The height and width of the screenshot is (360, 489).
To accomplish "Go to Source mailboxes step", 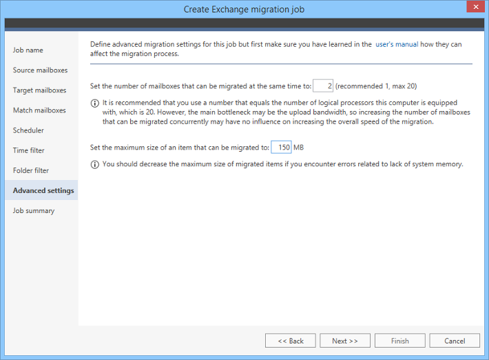I will pos(40,70).
